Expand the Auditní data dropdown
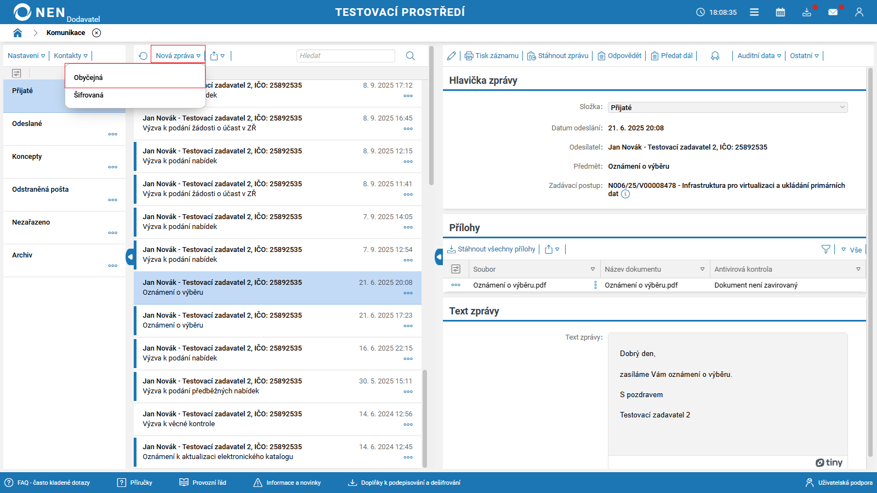 click(x=759, y=56)
